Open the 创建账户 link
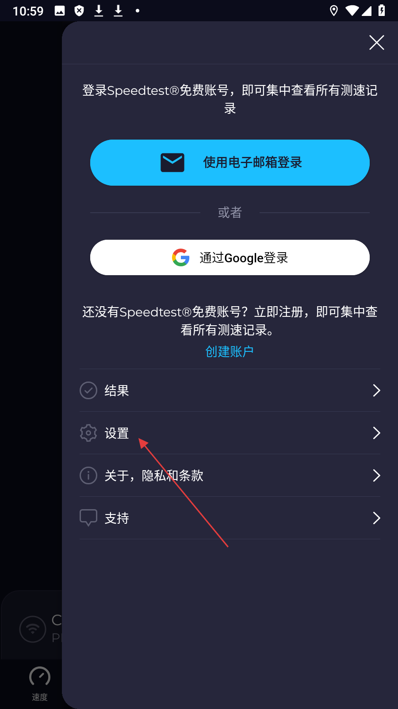 [x=230, y=351]
